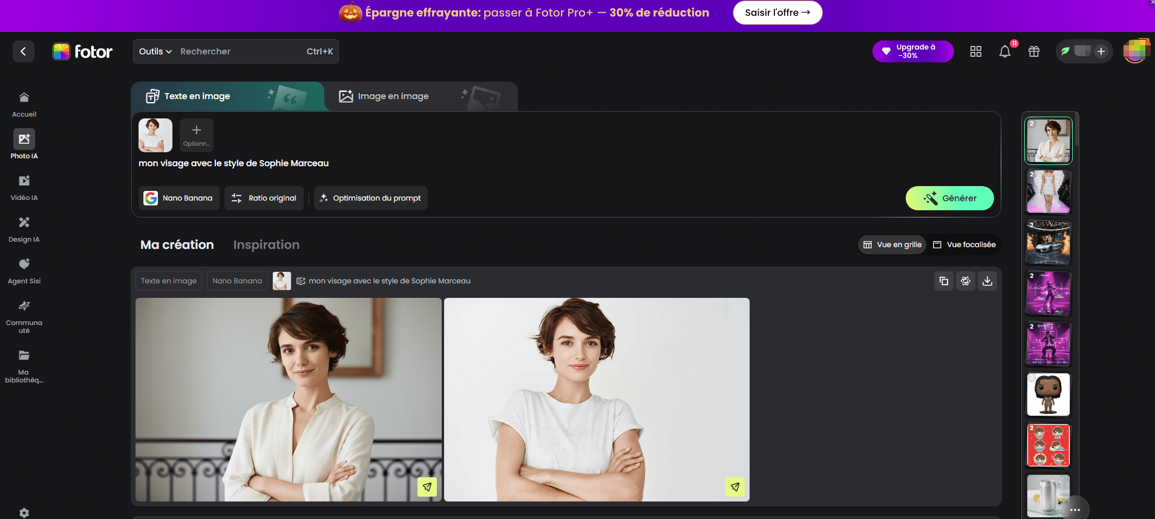
Task: Open Design IA in the sidebar
Action: [24, 228]
